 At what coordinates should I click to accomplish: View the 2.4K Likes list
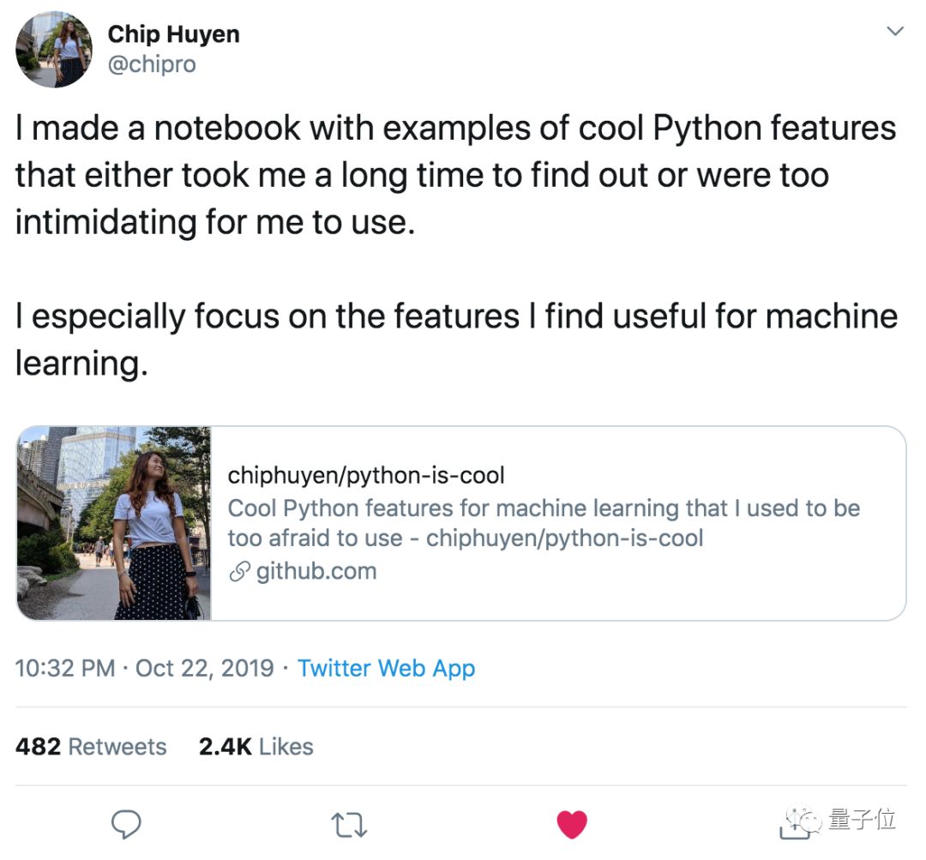[x=256, y=747]
